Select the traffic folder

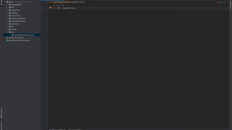tap(14, 29)
